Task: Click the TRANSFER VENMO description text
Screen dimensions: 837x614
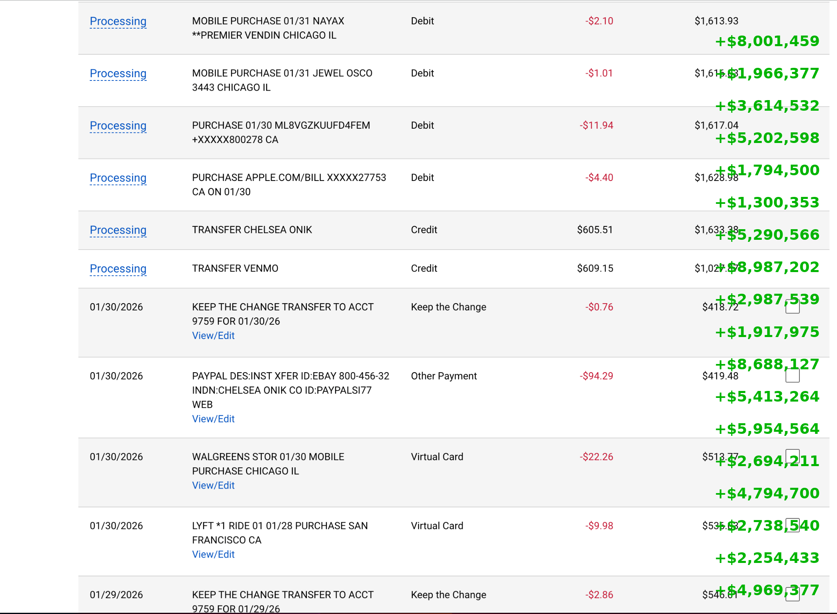Action: (x=235, y=269)
